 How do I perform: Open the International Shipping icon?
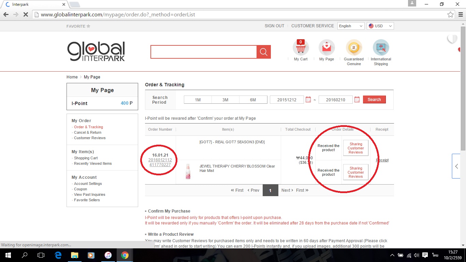click(x=381, y=48)
